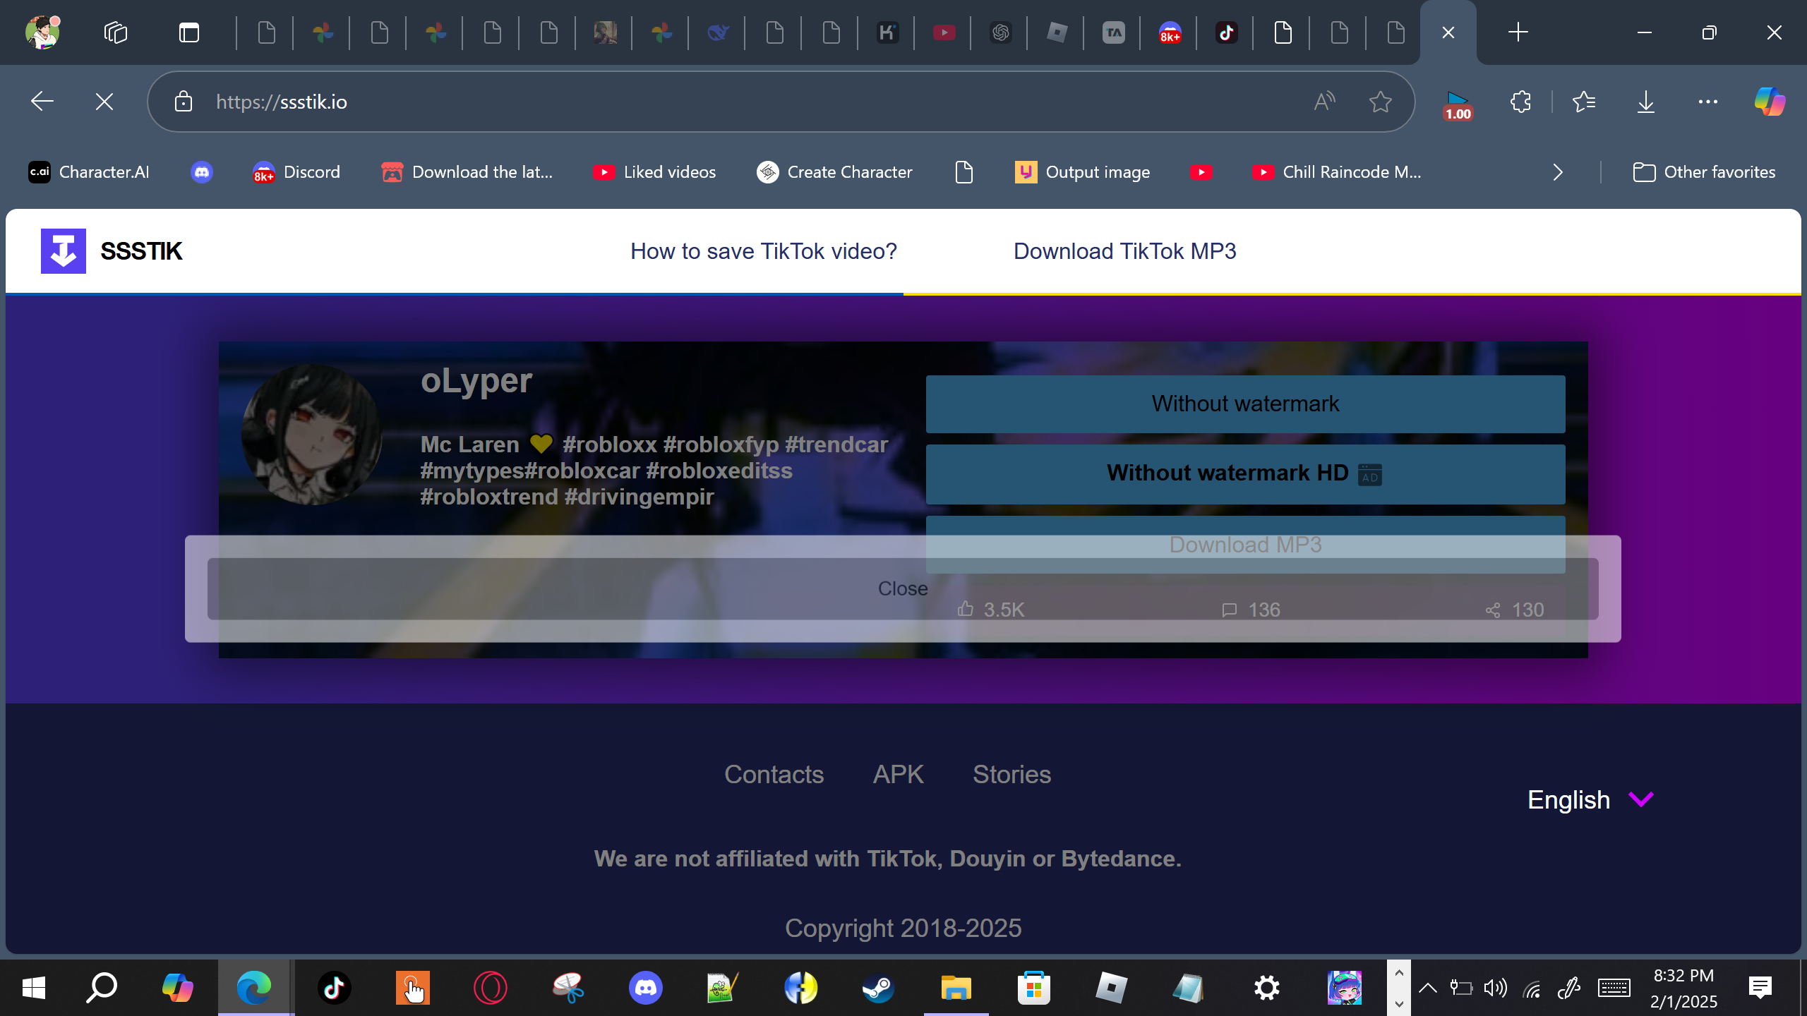This screenshot has height=1016, width=1807.
Task: Open the browser Extensions puzzle icon
Action: pyautogui.click(x=1520, y=102)
